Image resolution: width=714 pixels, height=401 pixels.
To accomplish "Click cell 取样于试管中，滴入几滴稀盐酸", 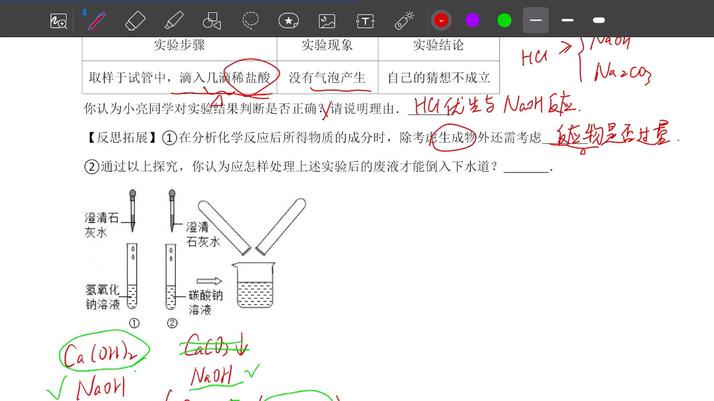I will (x=179, y=78).
